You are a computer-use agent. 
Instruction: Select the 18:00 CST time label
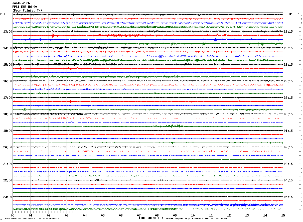pos(8,114)
